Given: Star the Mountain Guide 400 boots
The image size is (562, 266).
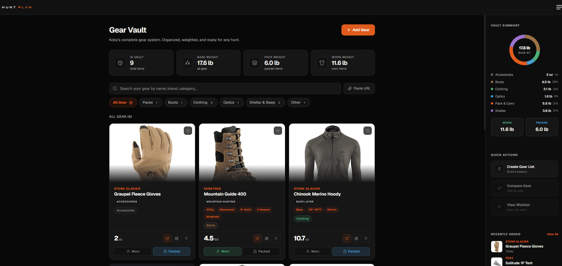Looking at the screenshot, I should point(278,131).
